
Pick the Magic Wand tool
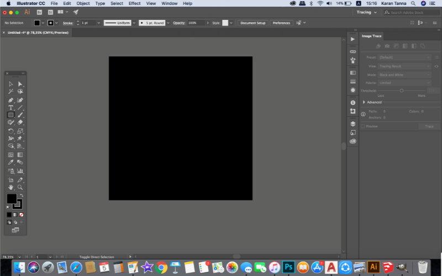pos(10,91)
